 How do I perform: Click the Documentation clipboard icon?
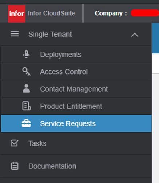(15, 166)
